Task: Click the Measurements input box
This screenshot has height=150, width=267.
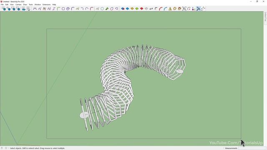Action: pyautogui.click(x=252, y=148)
